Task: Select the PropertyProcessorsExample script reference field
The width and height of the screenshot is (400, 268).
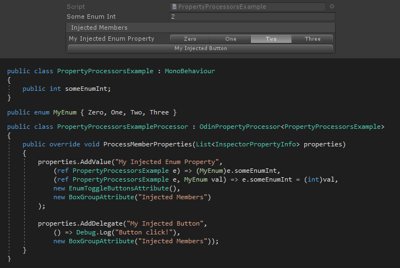Action: pyautogui.click(x=248, y=7)
